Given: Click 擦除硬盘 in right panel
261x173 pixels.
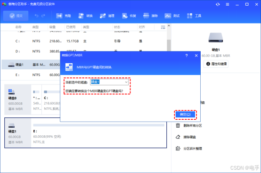Looking at the screenshot, I should click(189, 137).
